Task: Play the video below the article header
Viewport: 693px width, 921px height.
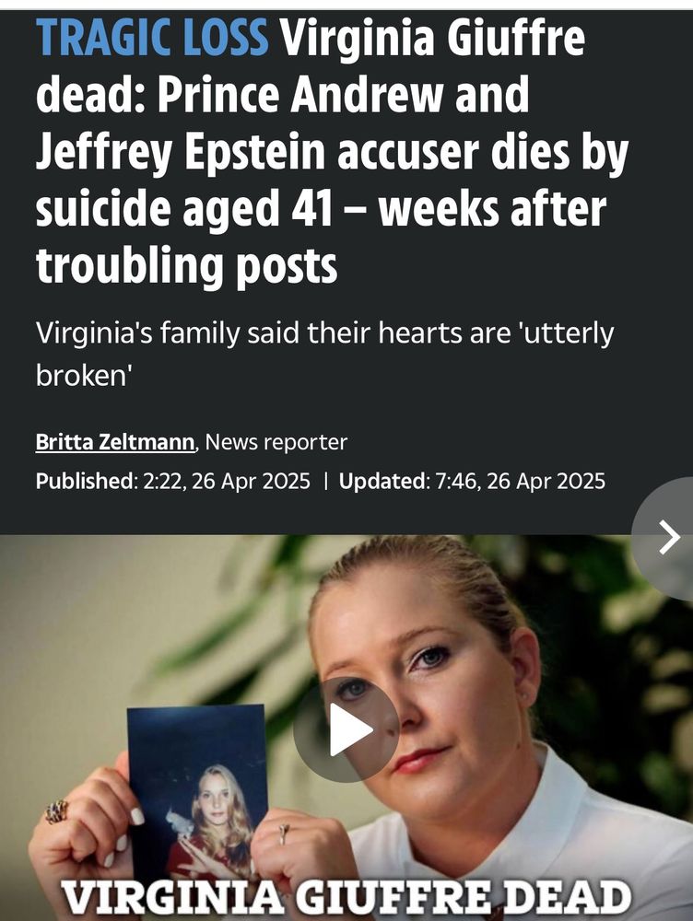Action: pos(346,729)
